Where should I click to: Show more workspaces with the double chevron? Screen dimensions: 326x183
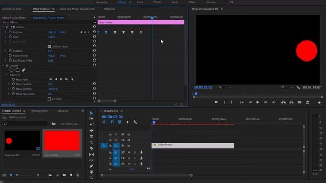pos(232,2)
